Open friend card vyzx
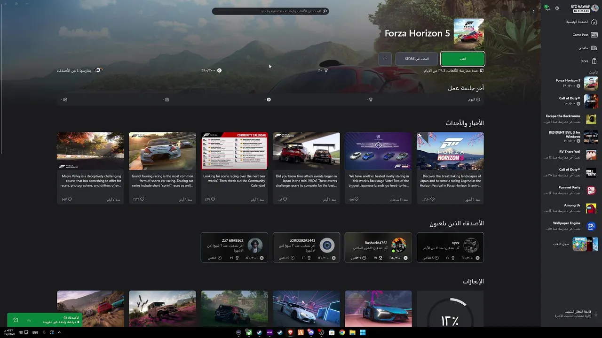Image resolution: width=602 pixels, height=338 pixels. click(450, 247)
